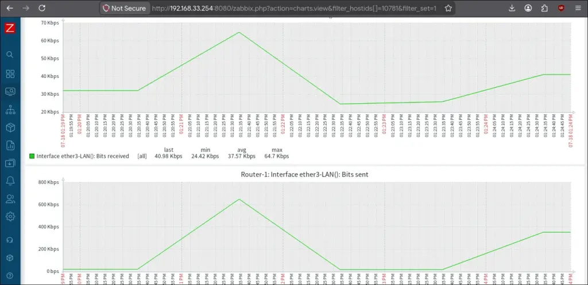Open the Support headset icon
The width and height of the screenshot is (588, 285).
click(x=10, y=240)
